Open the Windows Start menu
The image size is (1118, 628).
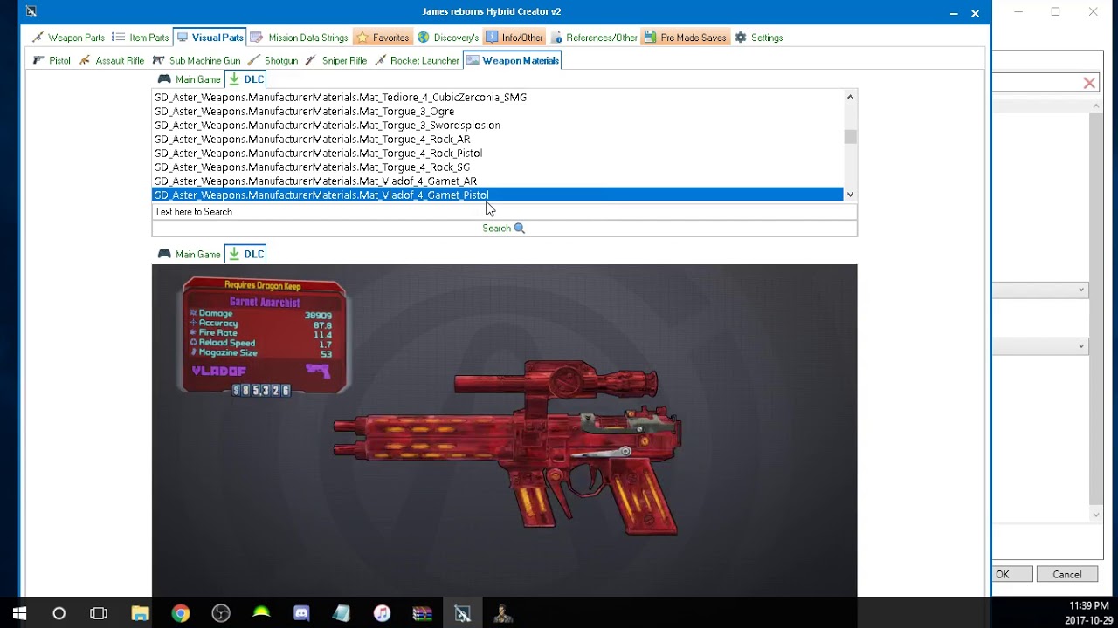pyautogui.click(x=19, y=613)
